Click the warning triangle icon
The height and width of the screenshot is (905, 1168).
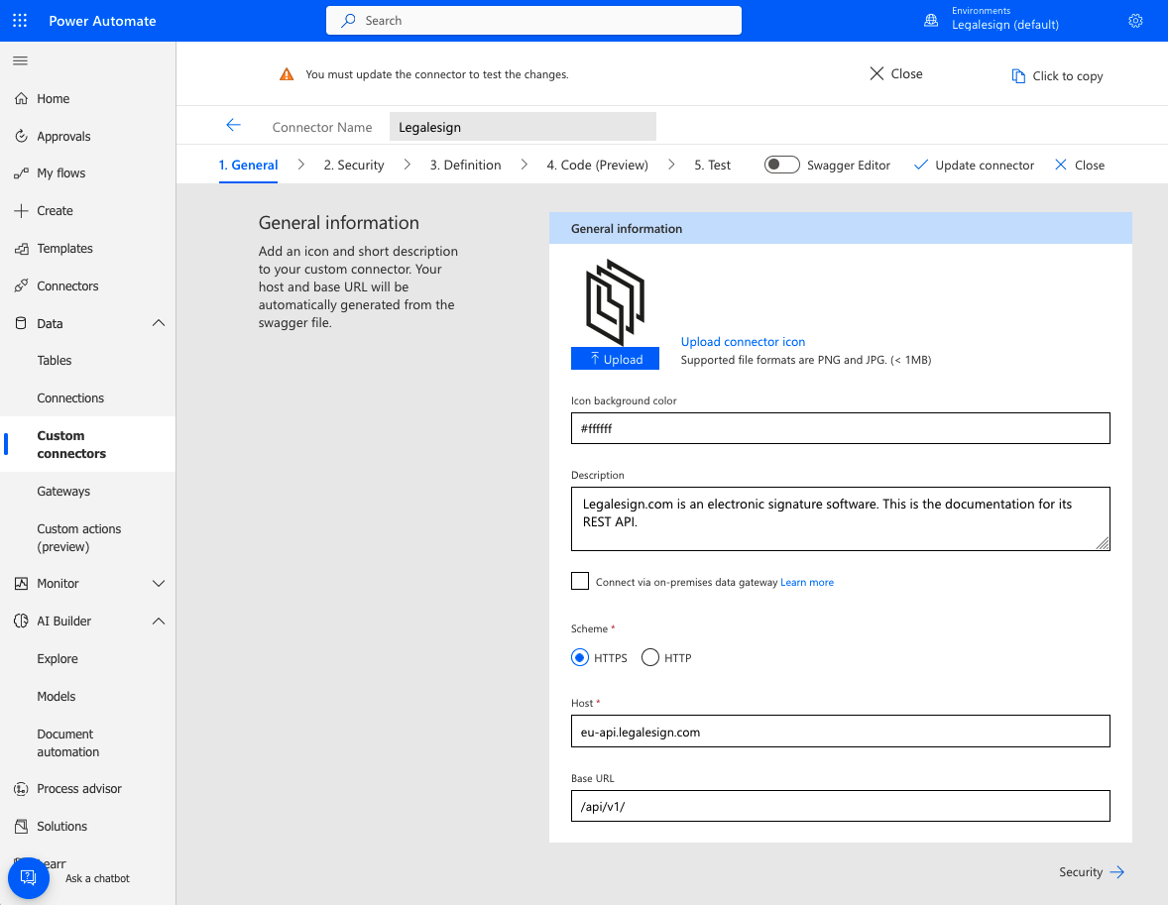click(x=287, y=74)
